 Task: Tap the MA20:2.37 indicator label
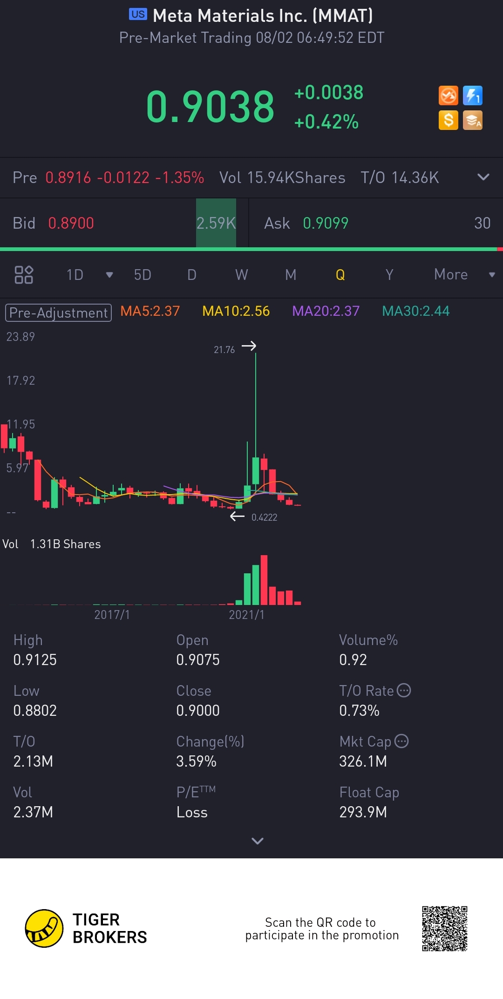[x=326, y=311]
